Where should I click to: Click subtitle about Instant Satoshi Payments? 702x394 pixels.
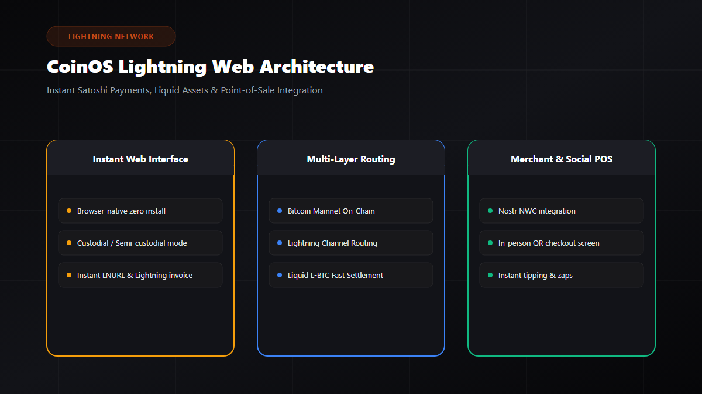pos(185,90)
